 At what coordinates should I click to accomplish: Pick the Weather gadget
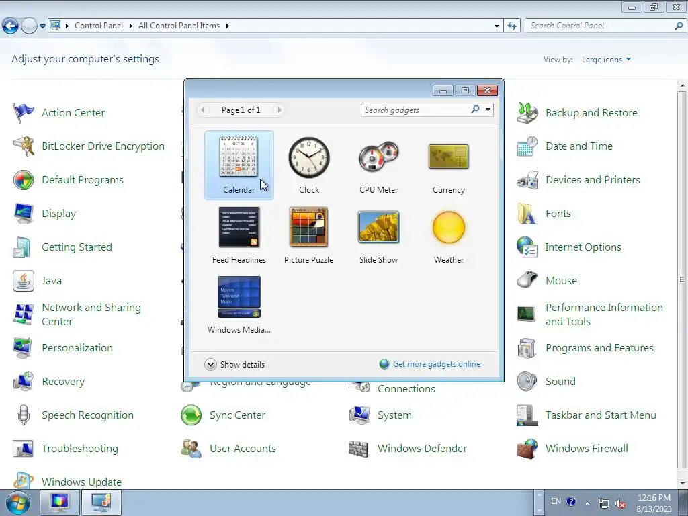[x=448, y=235]
